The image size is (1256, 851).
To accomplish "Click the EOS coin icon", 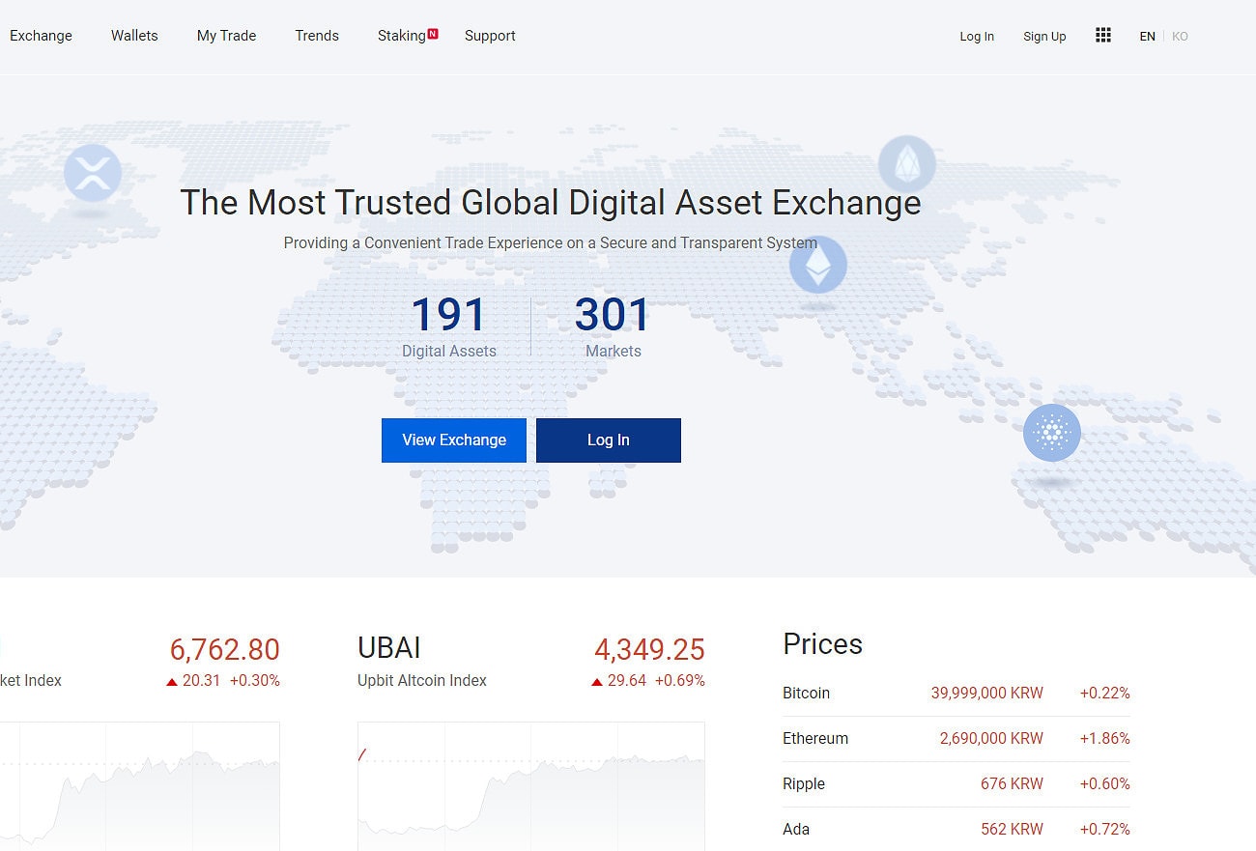I will [907, 164].
